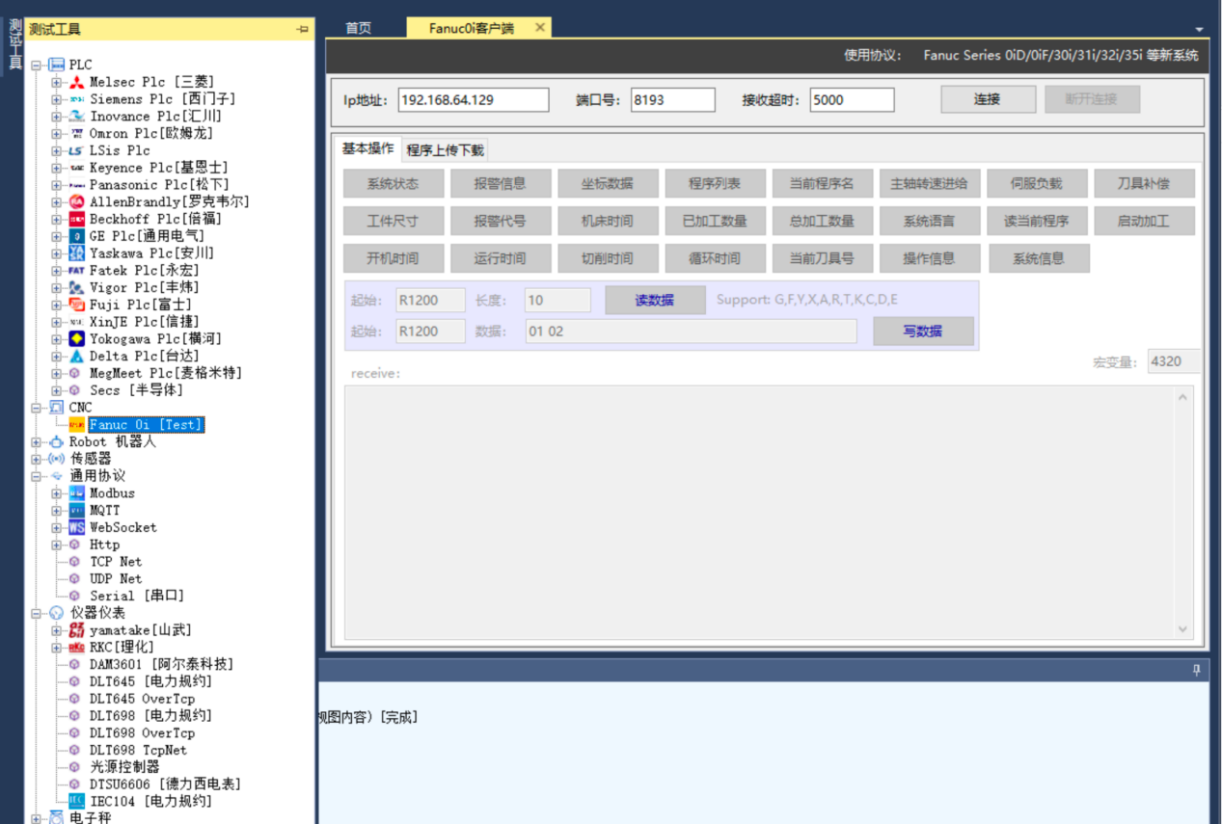Click the Siemens Plc brand icon
Screen dimensions: 1222x824
[76, 99]
